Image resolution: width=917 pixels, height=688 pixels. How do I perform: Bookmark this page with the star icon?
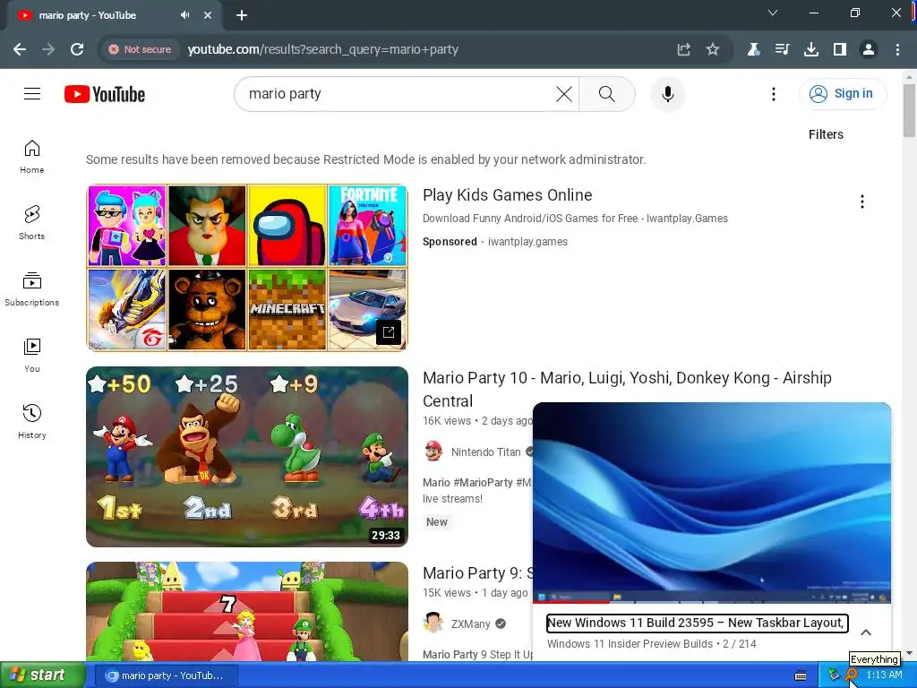pyautogui.click(x=712, y=49)
